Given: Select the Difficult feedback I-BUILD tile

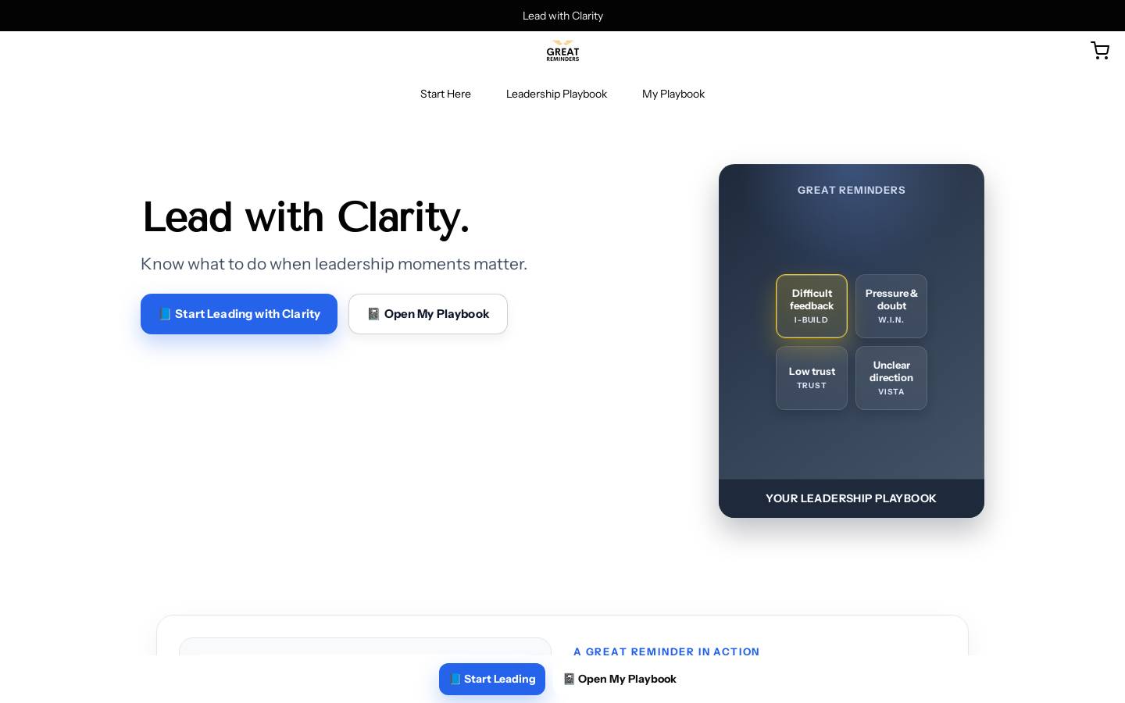Looking at the screenshot, I should 812,306.
